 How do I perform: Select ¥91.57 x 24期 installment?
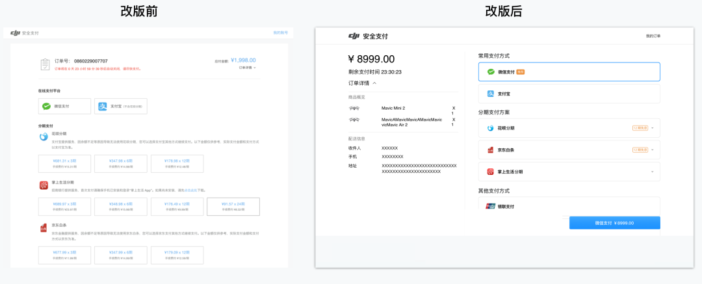pos(233,207)
